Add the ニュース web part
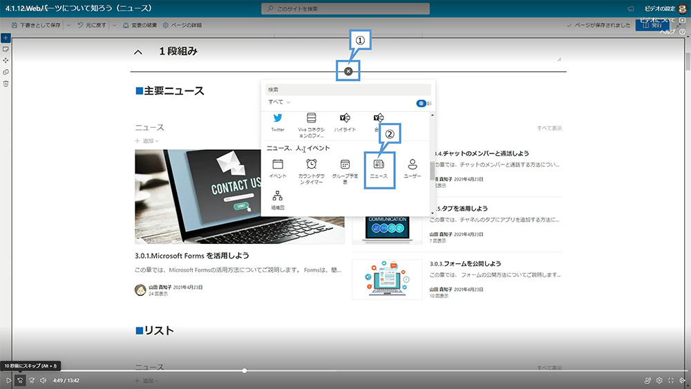The width and height of the screenshot is (691, 389). 379,169
